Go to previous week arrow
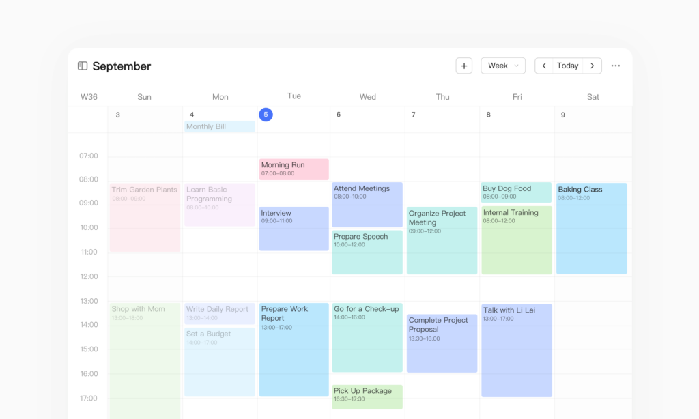The image size is (699, 419). [544, 66]
